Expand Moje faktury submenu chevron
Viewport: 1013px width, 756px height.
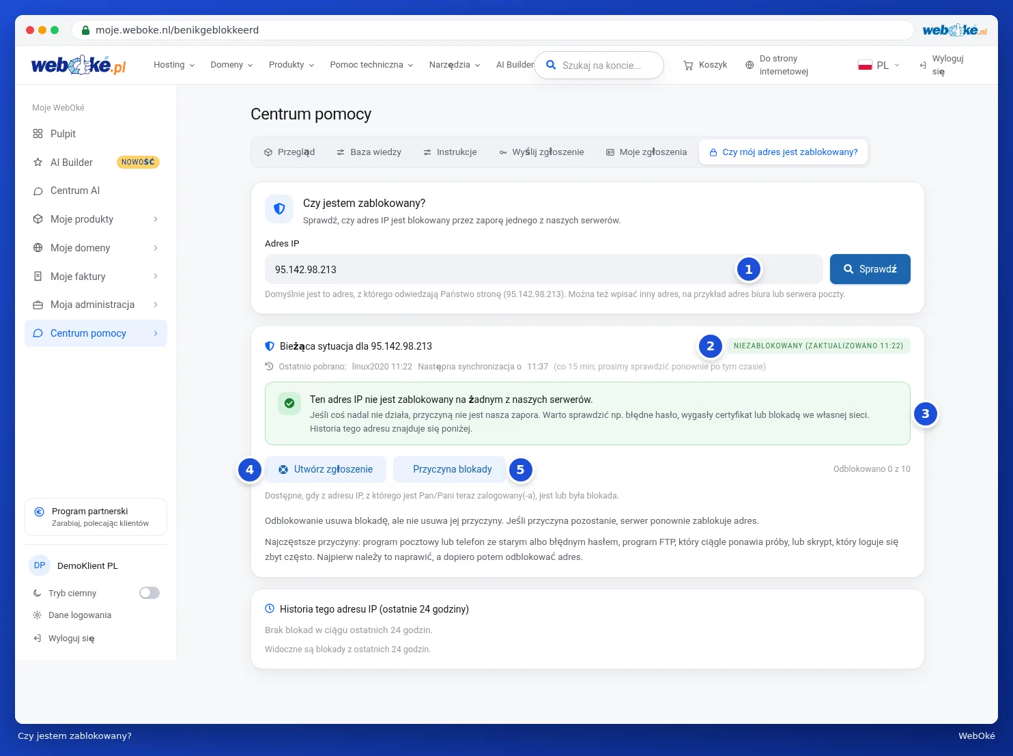point(156,277)
